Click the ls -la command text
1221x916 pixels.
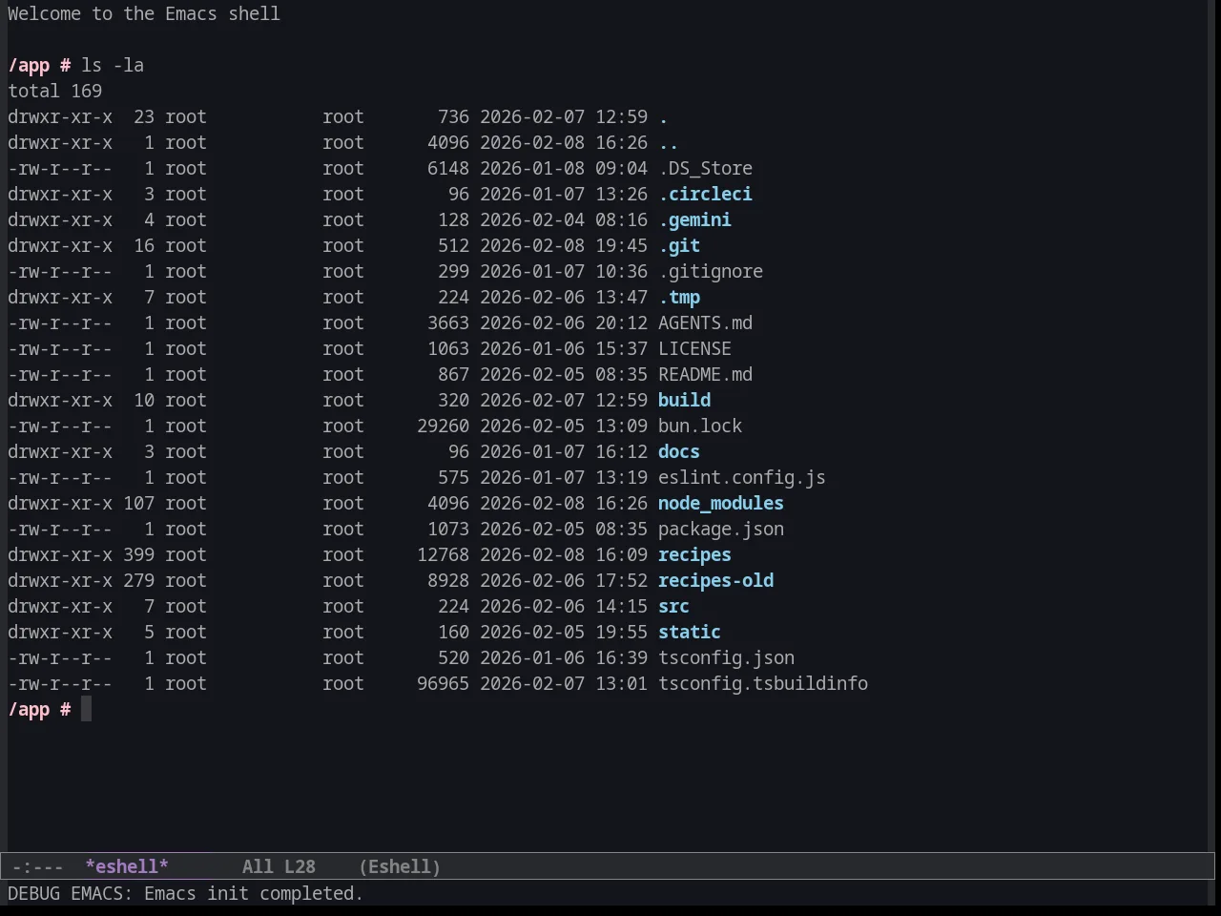[113, 65]
